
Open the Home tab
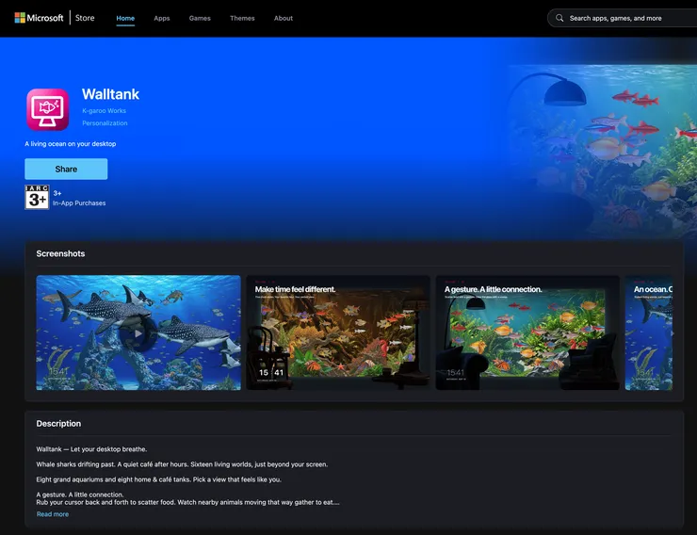point(125,18)
